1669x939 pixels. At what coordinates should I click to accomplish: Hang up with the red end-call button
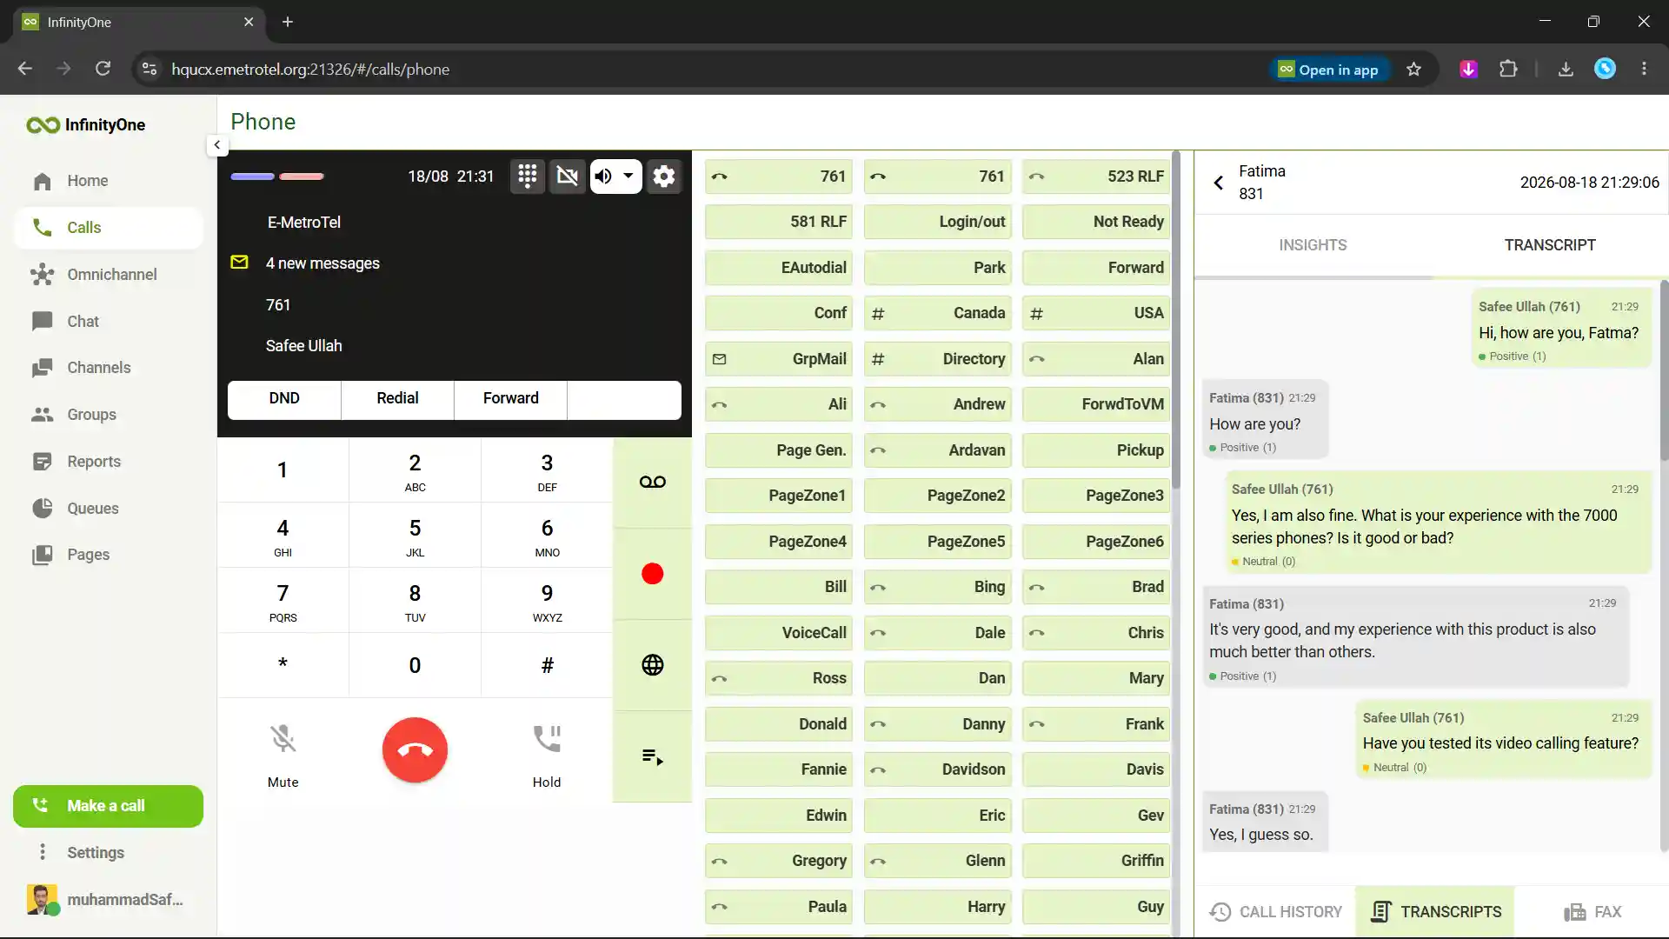tap(415, 749)
